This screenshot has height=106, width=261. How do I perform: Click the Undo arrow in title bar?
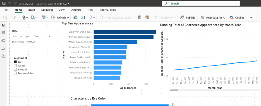click(10, 3)
